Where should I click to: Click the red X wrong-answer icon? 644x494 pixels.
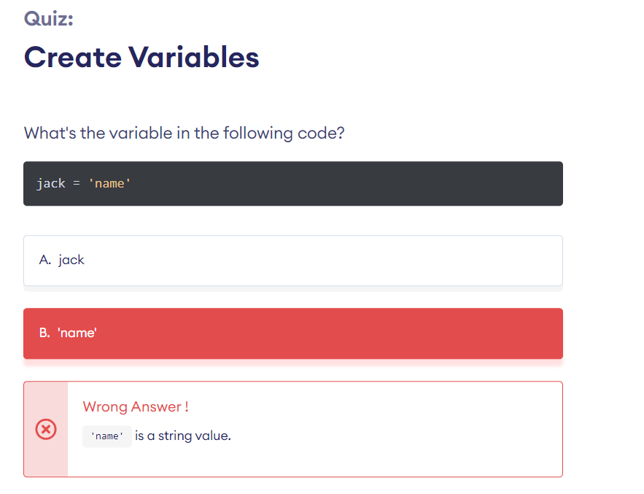click(x=46, y=430)
